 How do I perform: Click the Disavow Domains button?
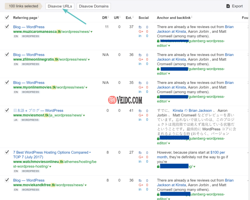[x=93, y=6]
